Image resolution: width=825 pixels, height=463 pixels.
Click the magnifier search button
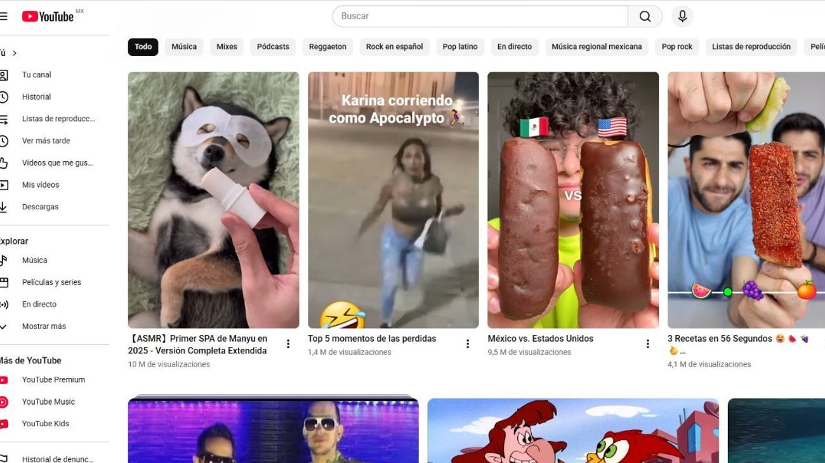coord(645,16)
